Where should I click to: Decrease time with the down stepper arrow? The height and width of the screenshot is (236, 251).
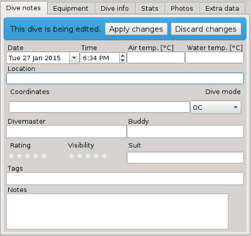(x=123, y=60)
